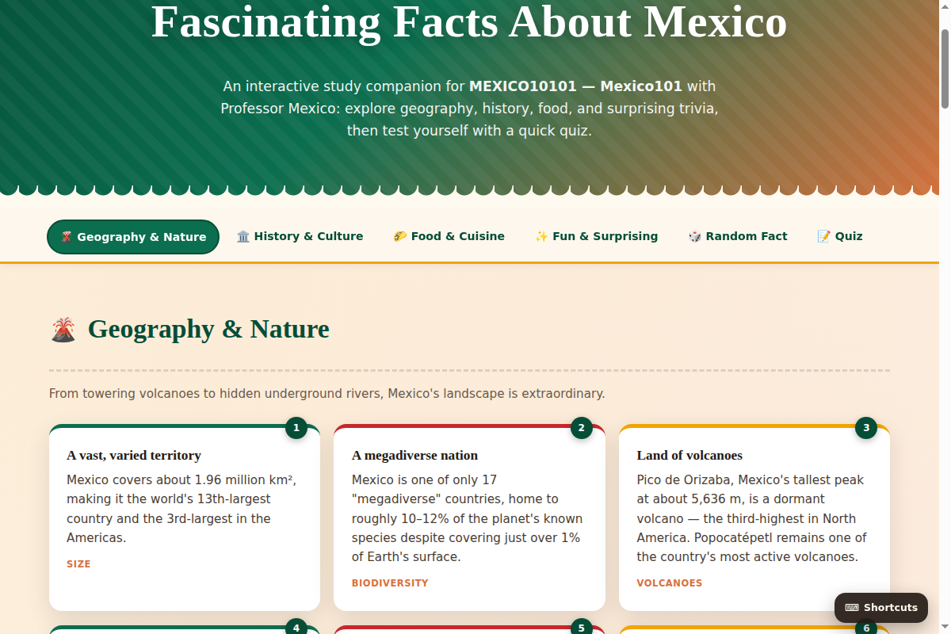Screen dimensions: 951x634
Task: Click the BIODIVERSITY tag label
Action: point(390,583)
